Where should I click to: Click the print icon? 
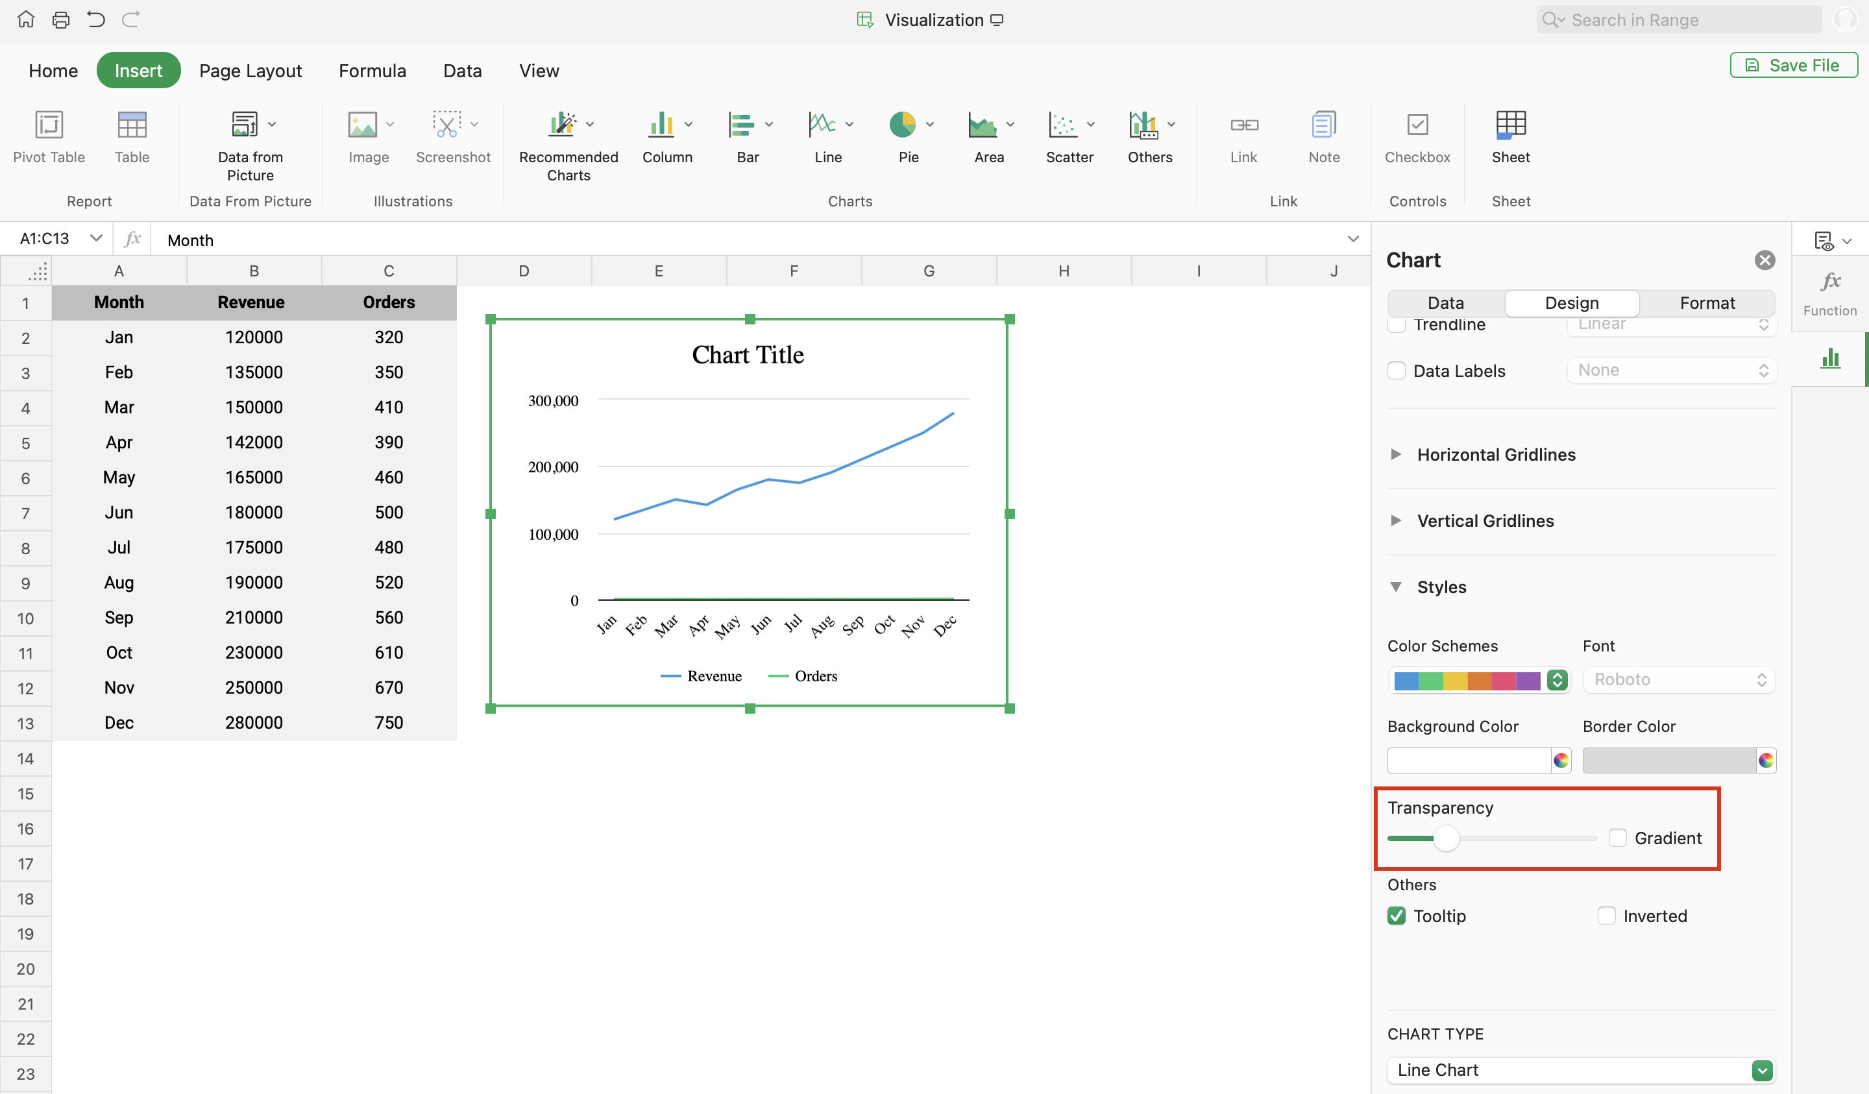tap(61, 20)
